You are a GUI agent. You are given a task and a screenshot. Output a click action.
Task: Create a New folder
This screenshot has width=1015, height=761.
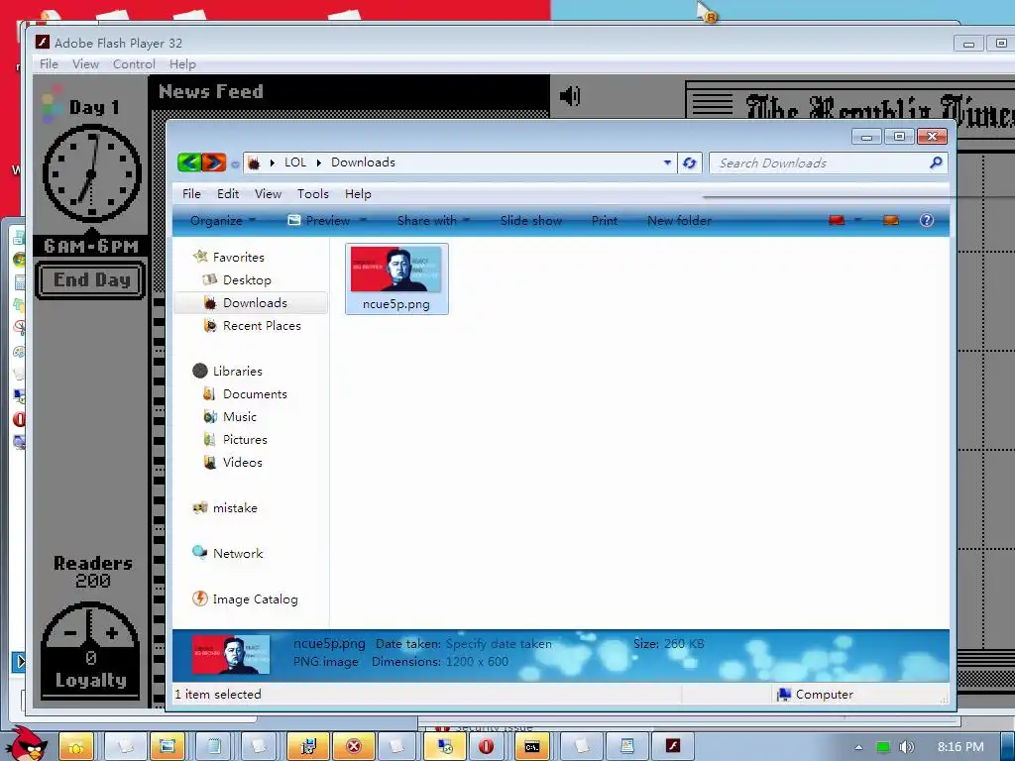point(680,221)
